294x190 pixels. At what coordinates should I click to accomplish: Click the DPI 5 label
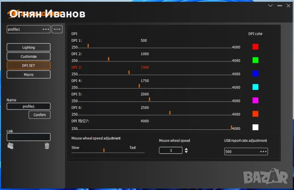pyautogui.click(x=77, y=94)
